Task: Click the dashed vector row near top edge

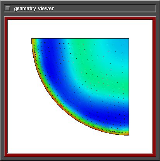Action: (80, 44)
